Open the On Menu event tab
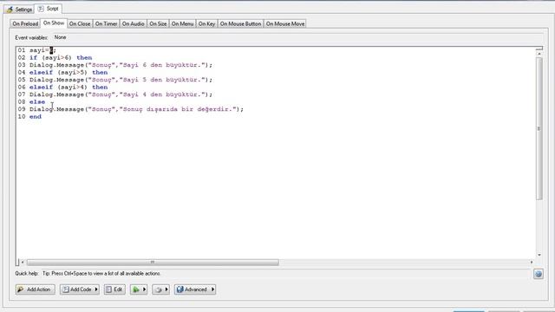This screenshot has height=312, width=555. [182, 23]
